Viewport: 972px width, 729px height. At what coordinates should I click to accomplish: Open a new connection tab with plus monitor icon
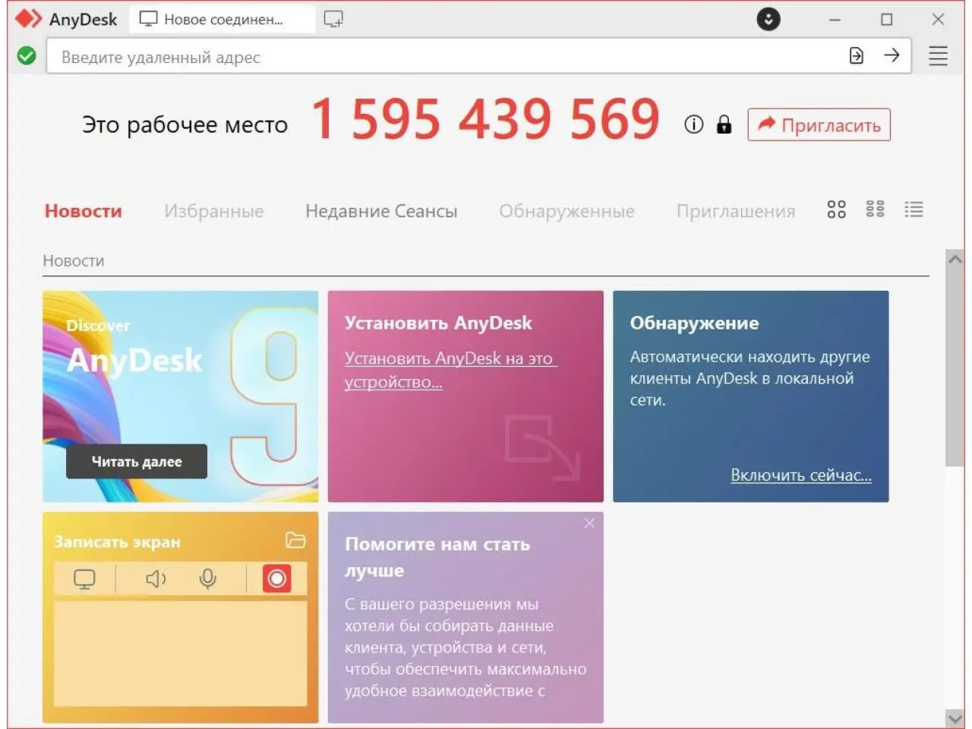point(333,19)
